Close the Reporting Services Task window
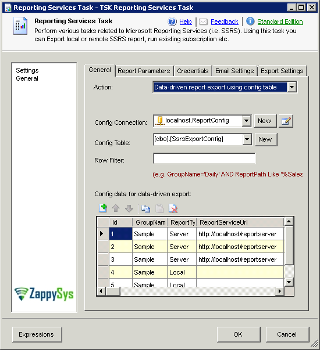Viewport: 320px width, 350px height. pyautogui.click(x=311, y=8)
